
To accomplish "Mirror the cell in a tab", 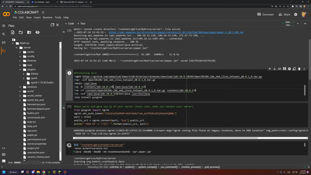I will pyautogui.click(x=294, y=69).
